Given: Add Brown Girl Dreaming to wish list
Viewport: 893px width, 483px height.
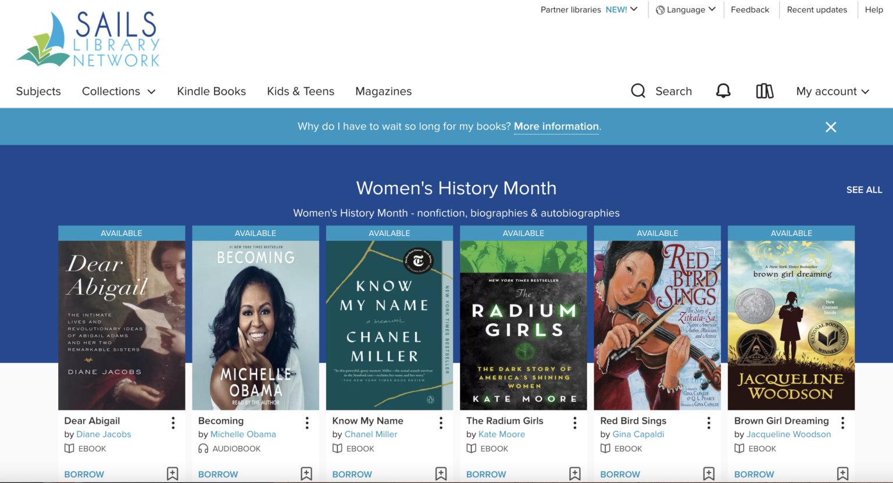Looking at the screenshot, I should pyautogui.click(x=842, y=474).
